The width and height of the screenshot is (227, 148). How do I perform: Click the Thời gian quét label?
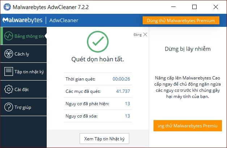click(80, 79)
